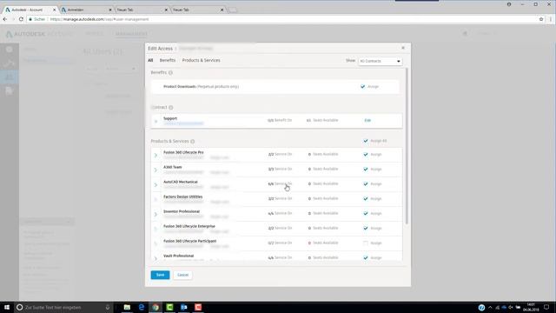Image resolution: width=556 pixels, height=313 pixels.
Task: Open the Show contracts dropdown
Action: 381,61
